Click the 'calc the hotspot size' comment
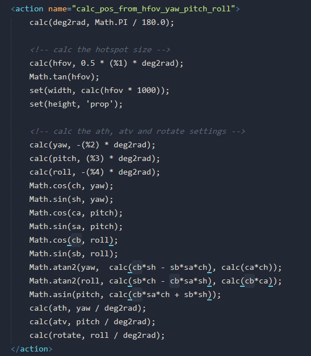Viewport: 311px width, 356px height. tap(100, 50)
